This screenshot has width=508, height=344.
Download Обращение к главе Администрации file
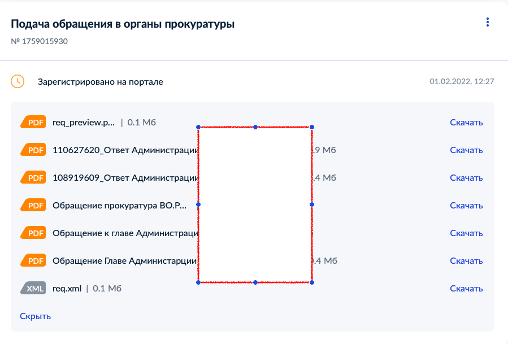coord(466,233)
